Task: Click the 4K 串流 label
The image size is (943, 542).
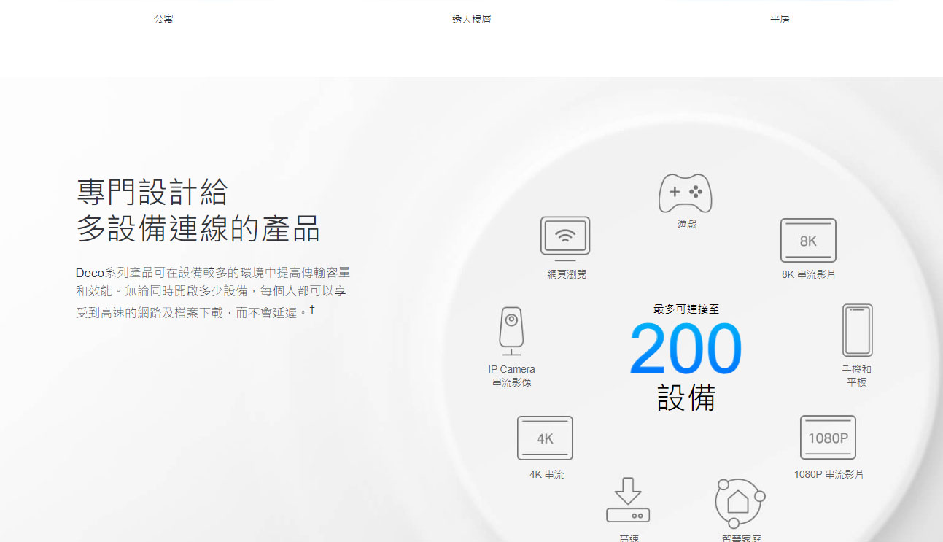Action: [546, 475]
